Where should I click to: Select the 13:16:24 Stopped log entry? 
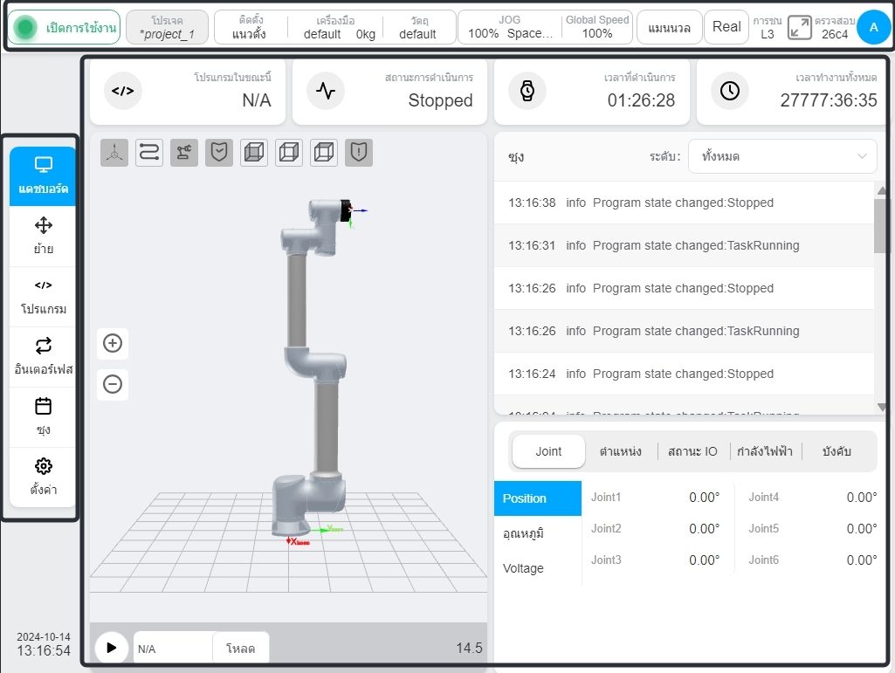[684, 374]
